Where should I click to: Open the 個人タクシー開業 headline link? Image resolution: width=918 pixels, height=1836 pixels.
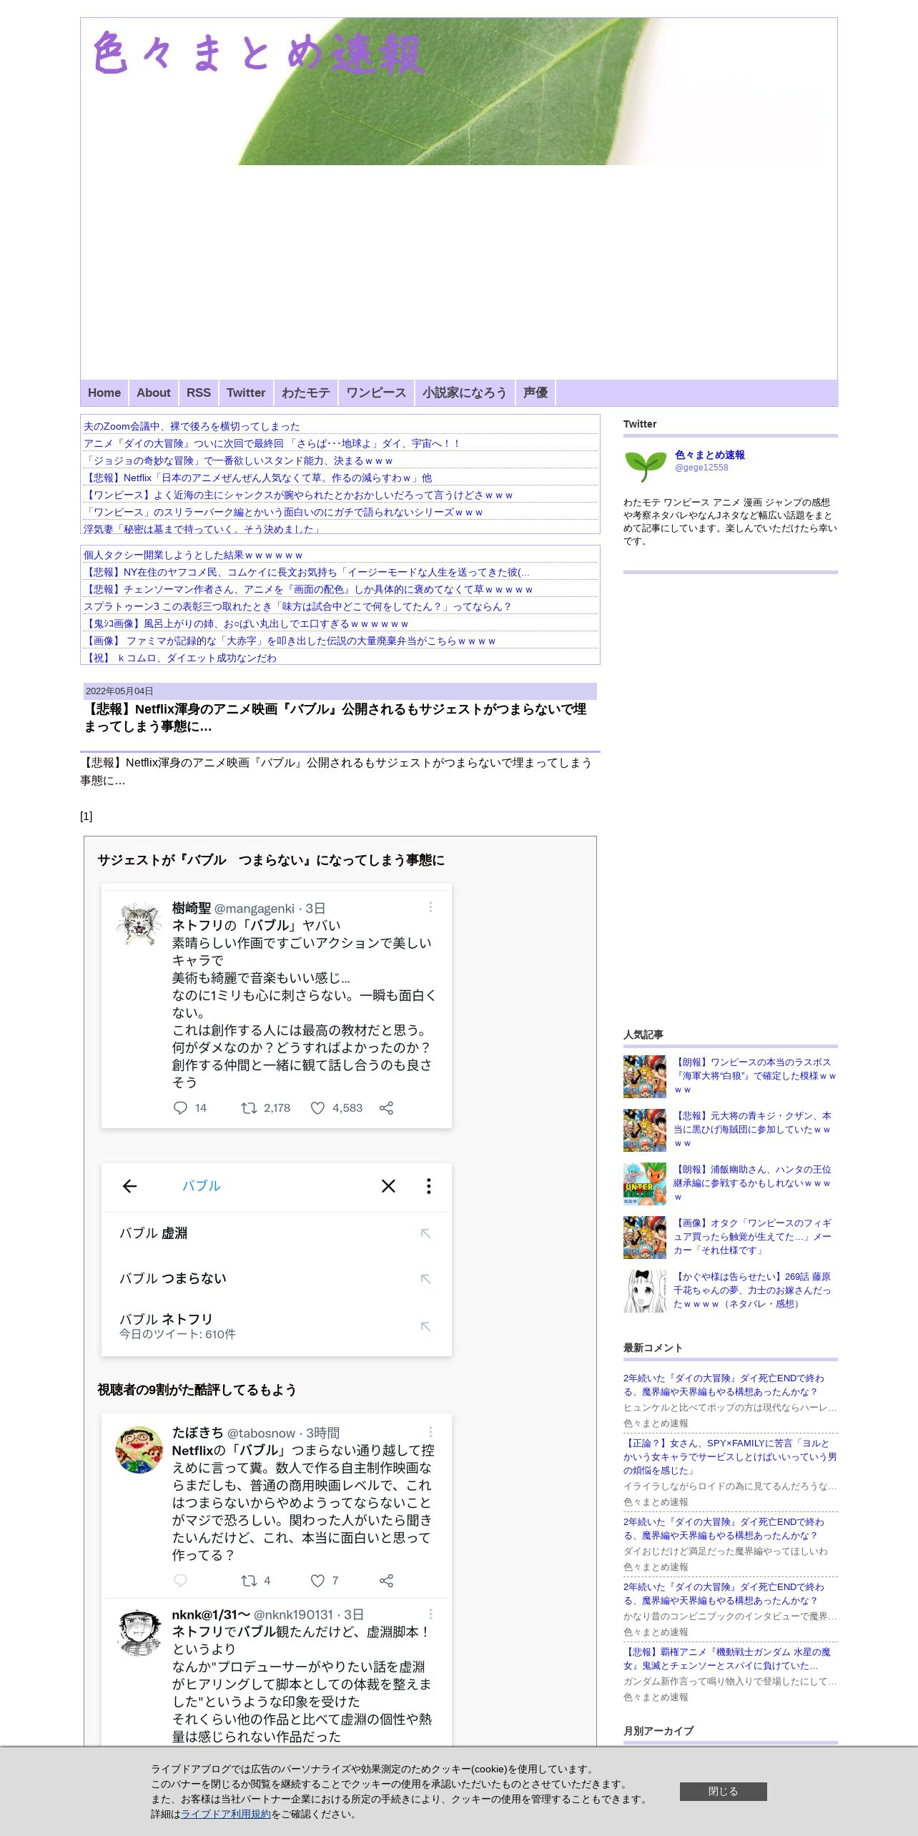(x=193, y=555)
